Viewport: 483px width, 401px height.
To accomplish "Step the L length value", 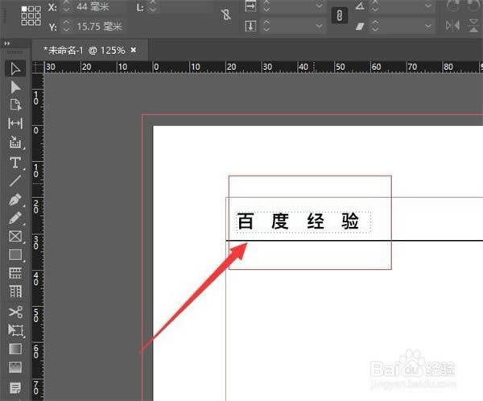I will coord(152,6).
